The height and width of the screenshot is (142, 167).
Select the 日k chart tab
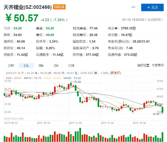click(26, 66)
